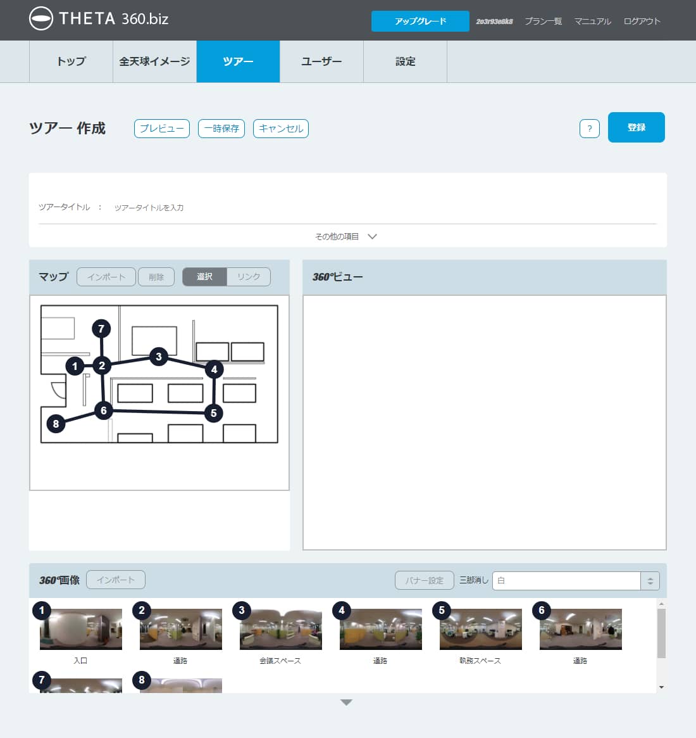Viewport: 696px width, 738px height.
Task: Switch map mode to リンク
Action: [x=249, y=277]
